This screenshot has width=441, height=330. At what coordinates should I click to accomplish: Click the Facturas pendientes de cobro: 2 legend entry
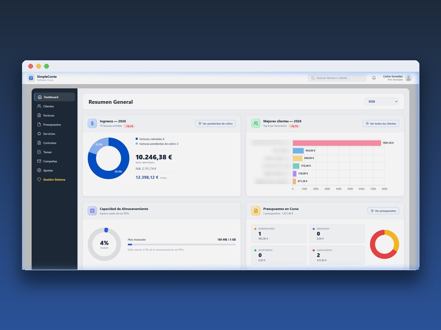(x=157, y=144)
